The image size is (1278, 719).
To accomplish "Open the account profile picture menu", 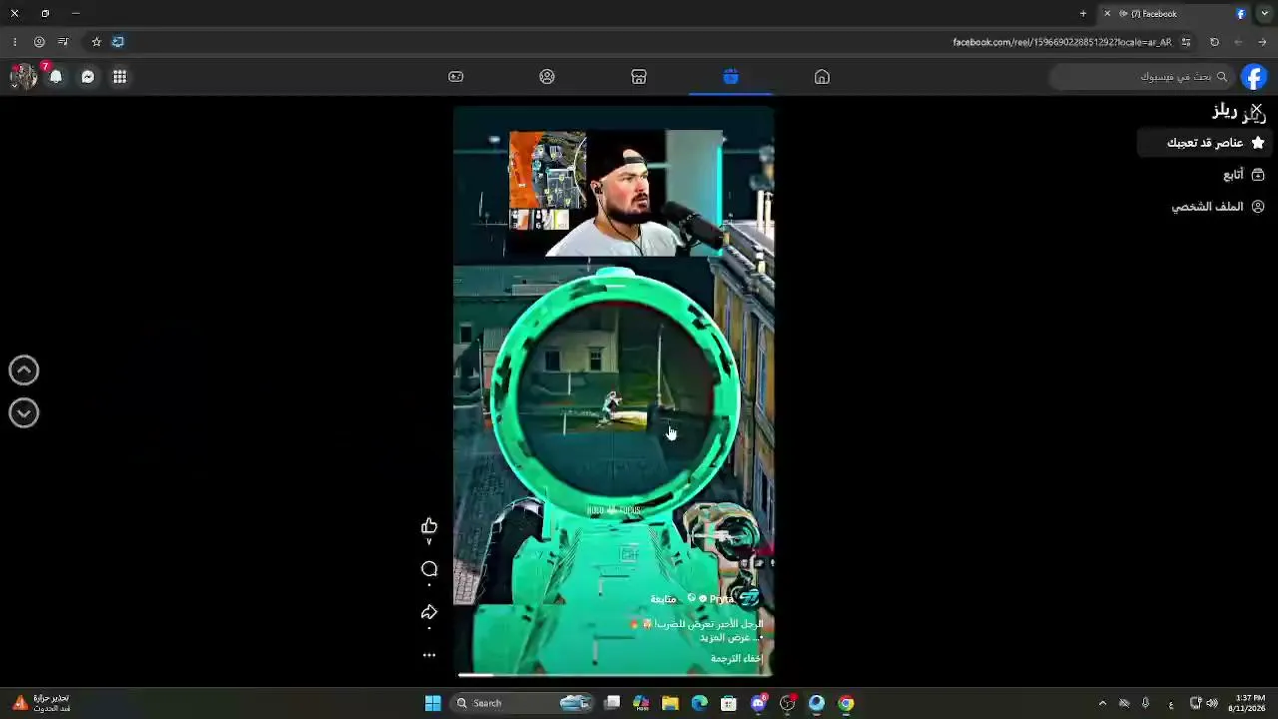I will click(x=23, y=77).
